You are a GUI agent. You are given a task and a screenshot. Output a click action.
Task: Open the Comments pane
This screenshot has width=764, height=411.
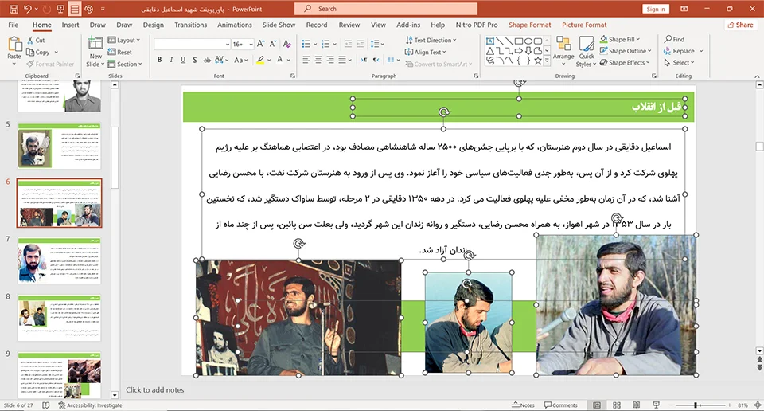click(561, 405)
